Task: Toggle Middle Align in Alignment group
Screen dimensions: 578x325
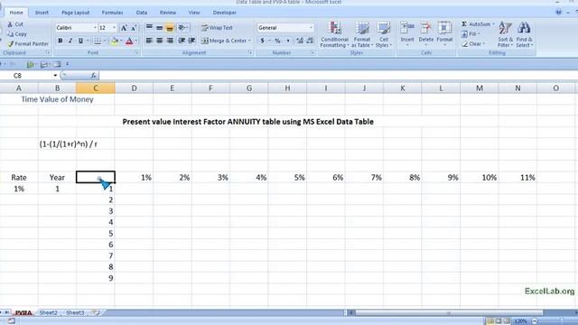Action: coord(159,28)
